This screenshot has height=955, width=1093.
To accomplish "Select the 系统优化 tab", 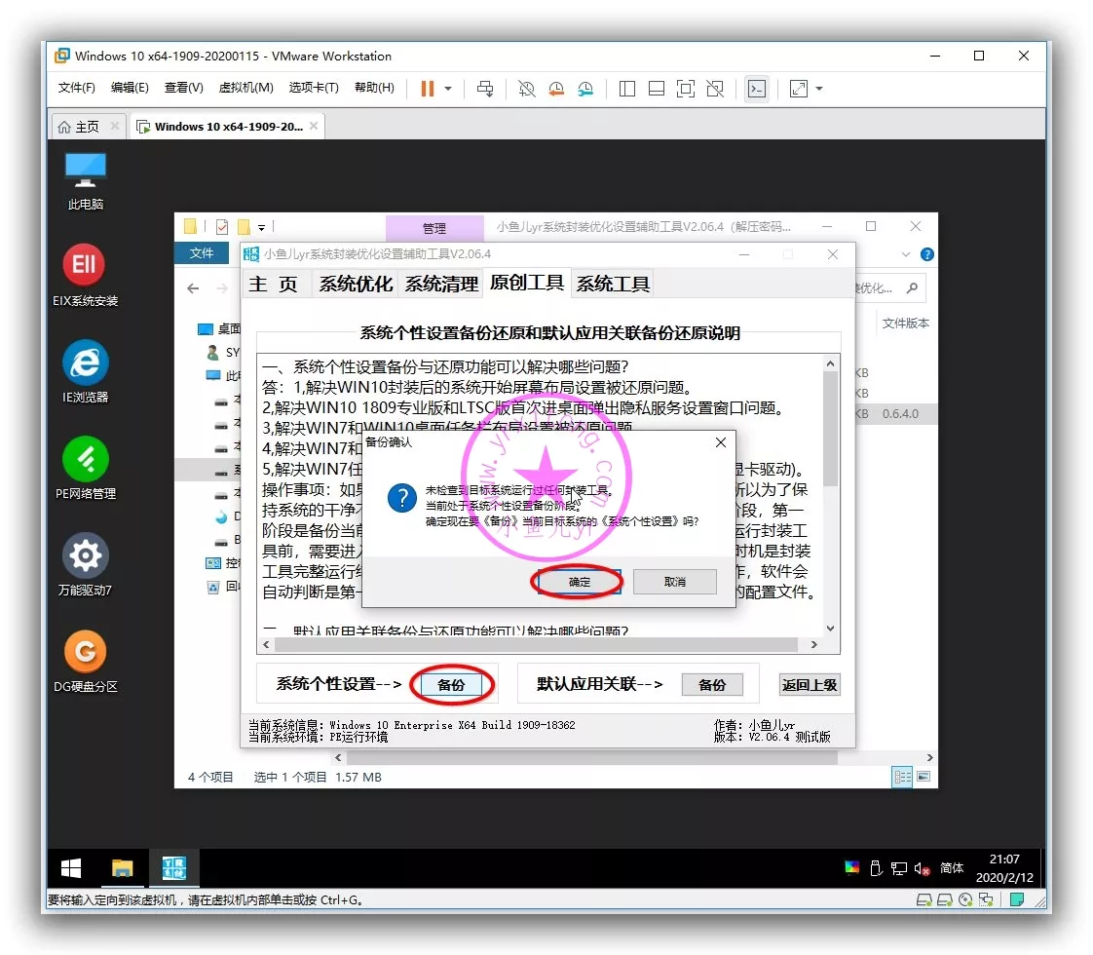I will coord(356,284).
